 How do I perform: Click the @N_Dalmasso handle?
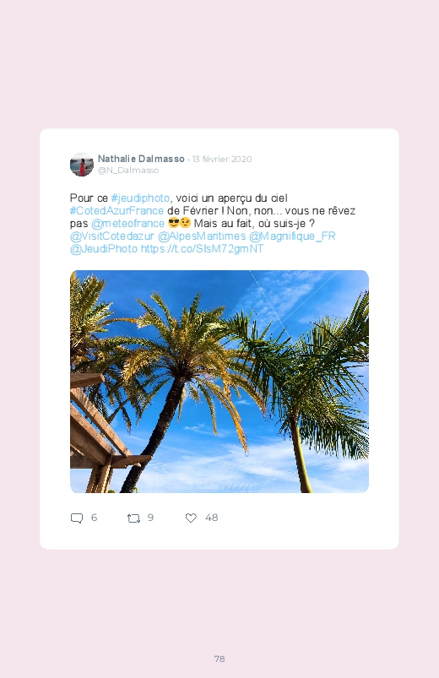coord(128,170)
